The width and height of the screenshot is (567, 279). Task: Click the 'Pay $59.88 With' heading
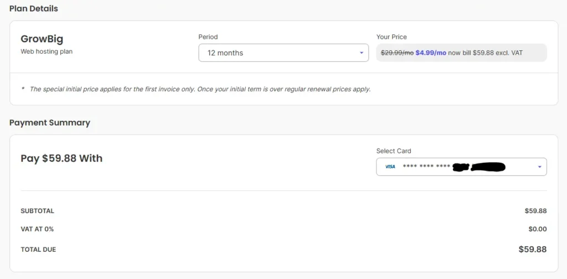tap(61, 158)
